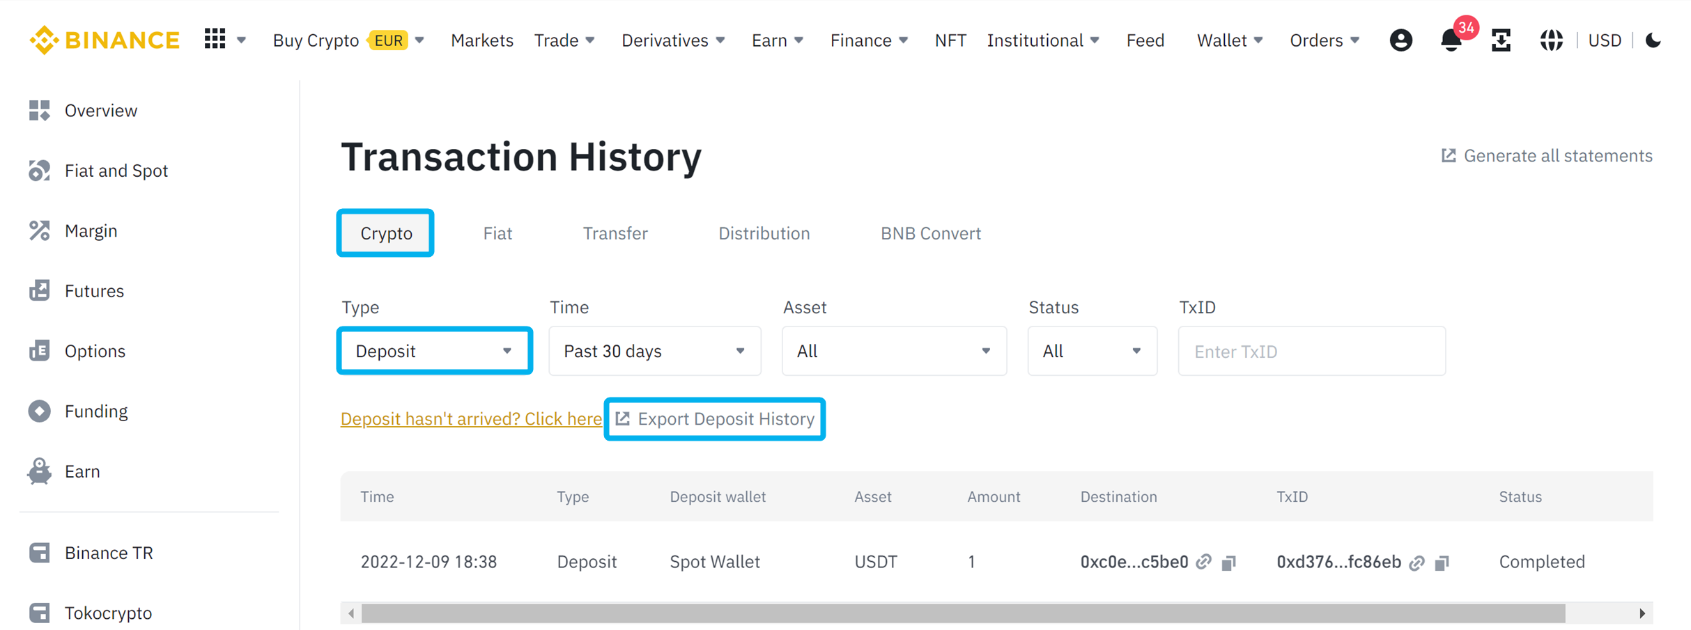Open NFT in top navigation

pyautogui.click(x=950, y=40)
